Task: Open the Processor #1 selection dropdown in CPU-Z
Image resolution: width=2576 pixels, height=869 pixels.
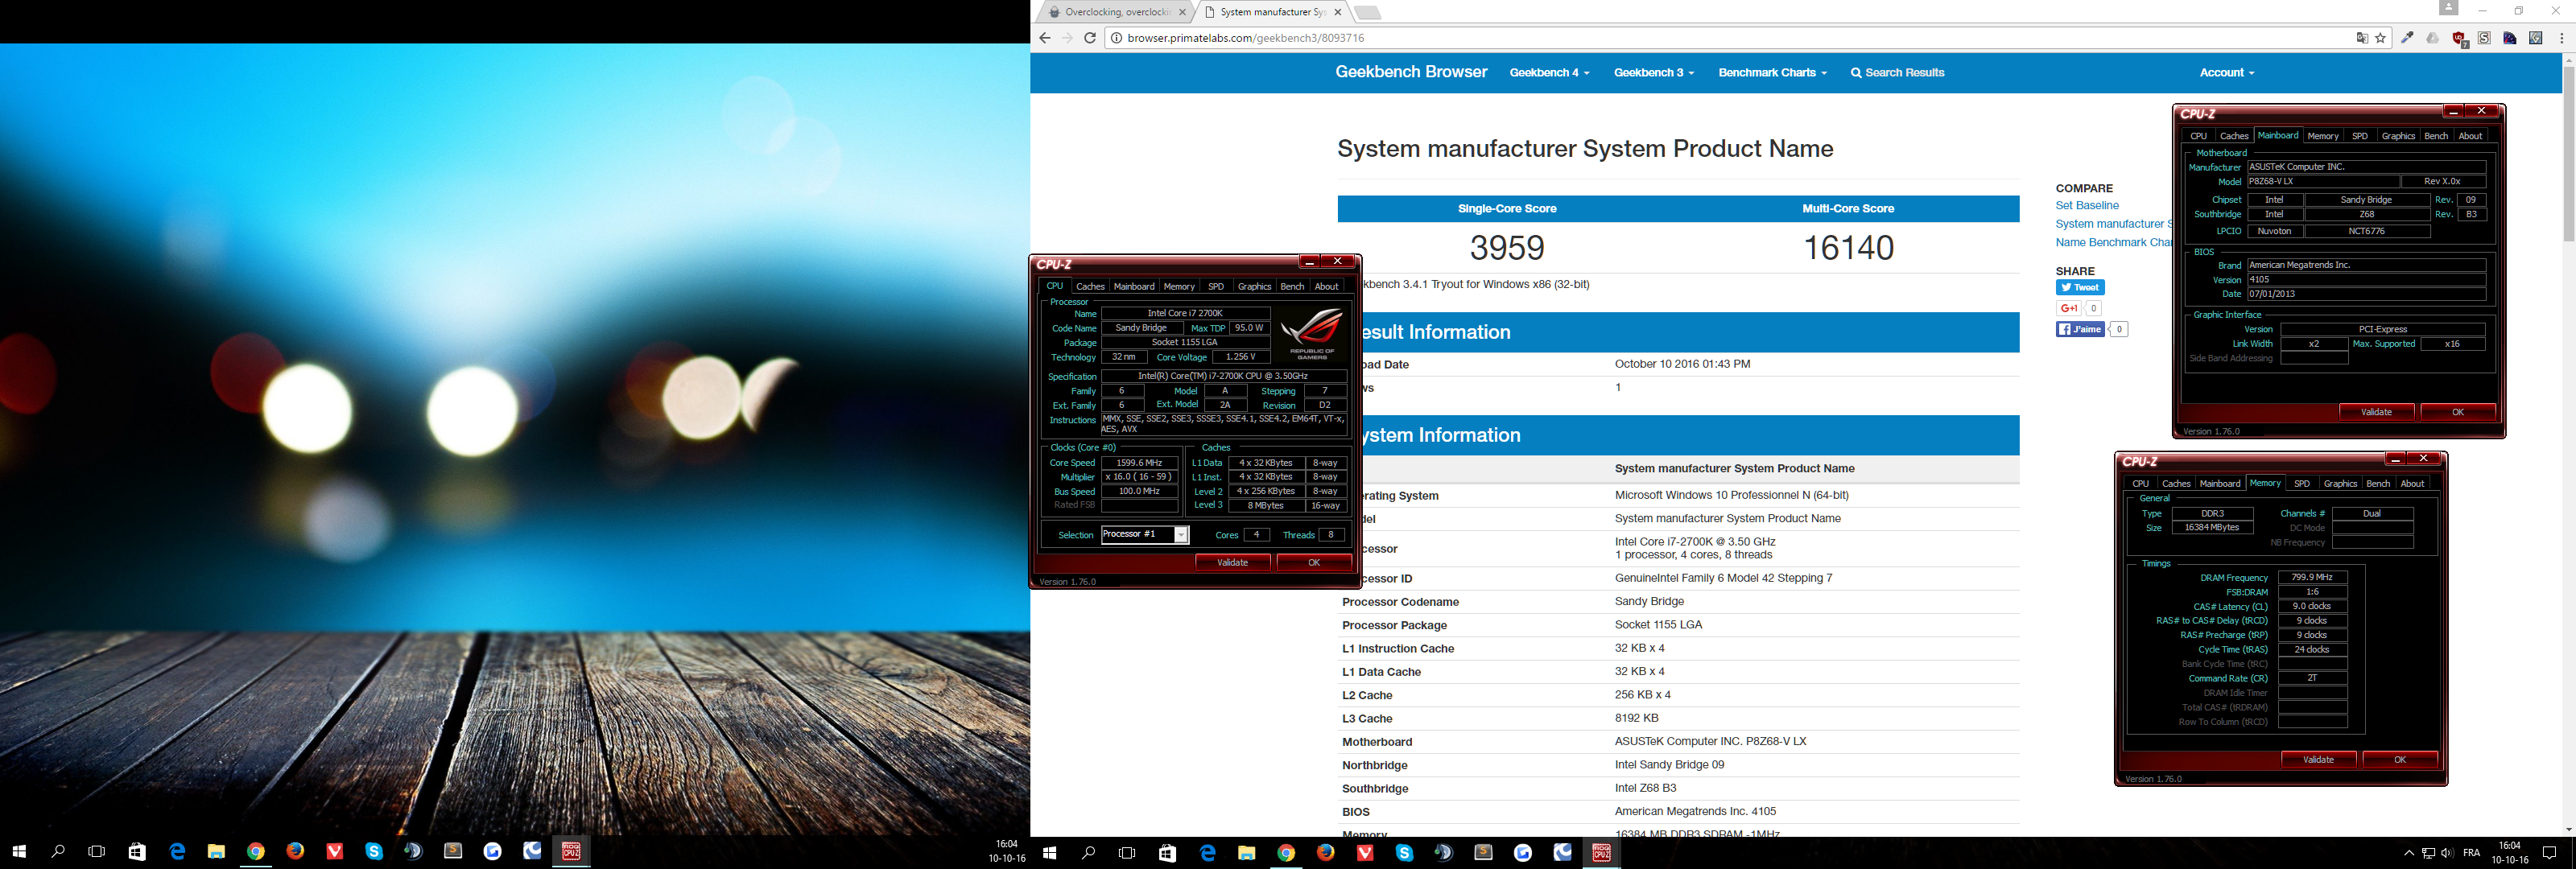Action: pyautogui.click(x=1145, y=535)
